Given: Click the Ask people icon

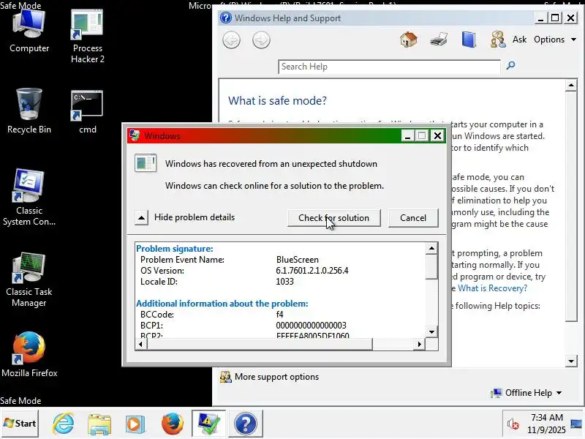Looking at the screenshot, I should [x=498, y=40].
